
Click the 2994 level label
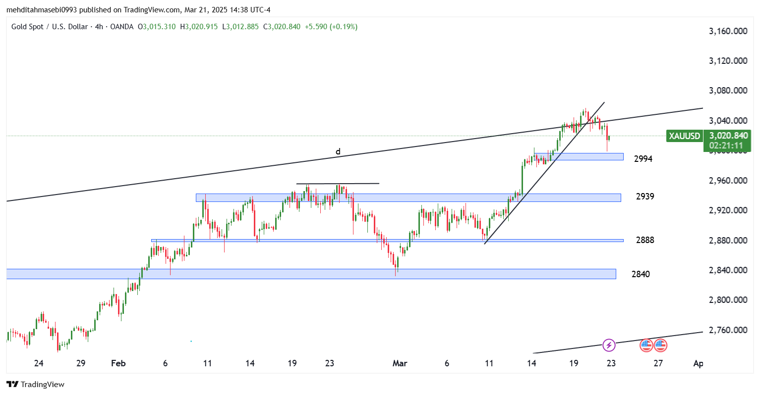[643, 159]
